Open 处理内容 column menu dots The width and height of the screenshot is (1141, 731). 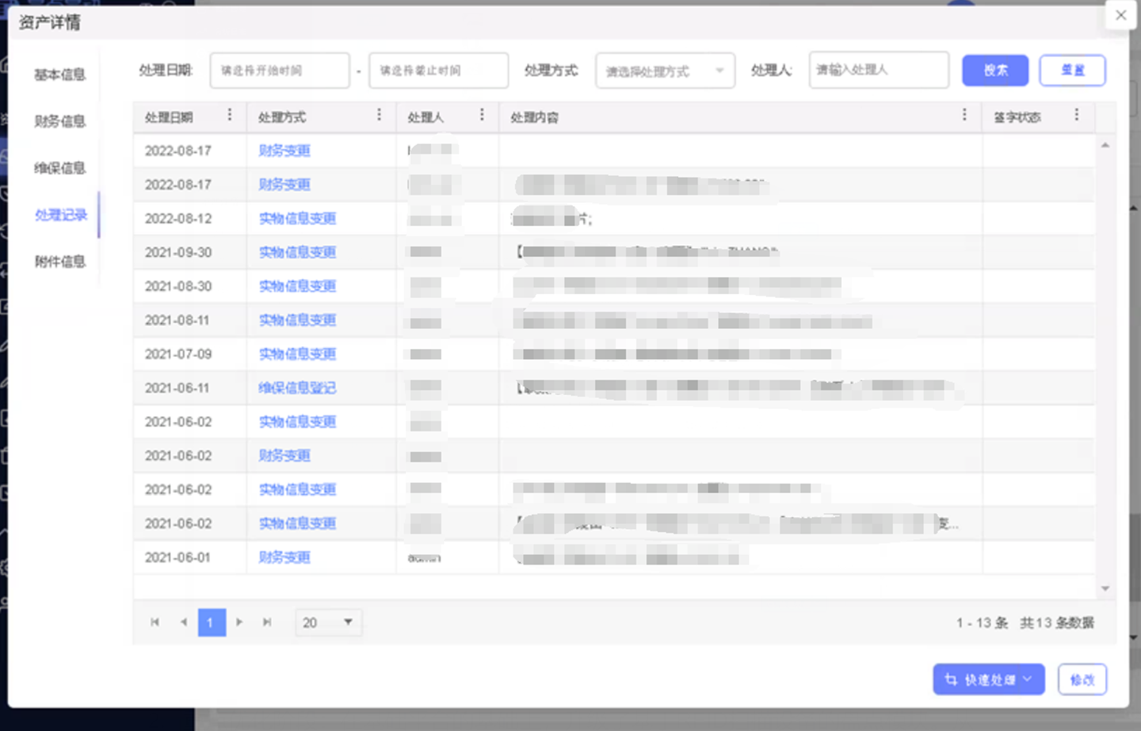coord(964,115)
